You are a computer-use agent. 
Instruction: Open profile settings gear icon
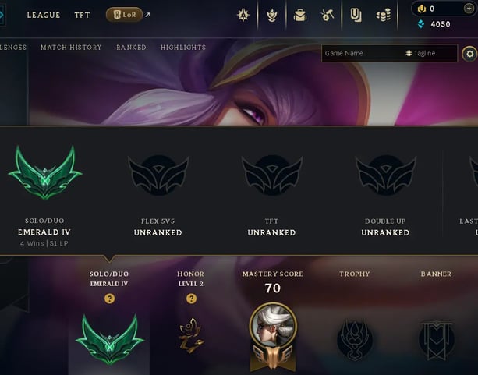pos(469,54)
